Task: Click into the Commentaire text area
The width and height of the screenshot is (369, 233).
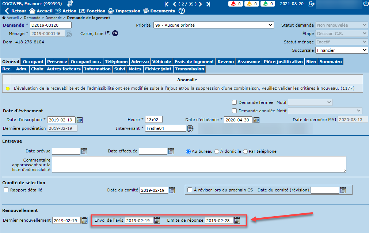Action: click(199, 164)
